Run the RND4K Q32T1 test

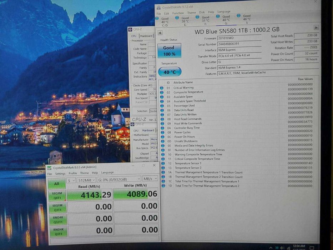(x=58, y=219)
